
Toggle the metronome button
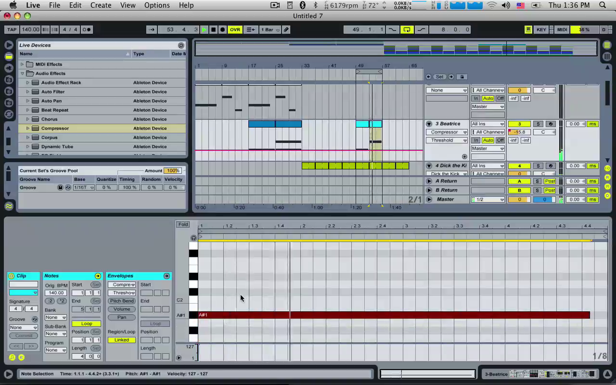click(87, 29)
